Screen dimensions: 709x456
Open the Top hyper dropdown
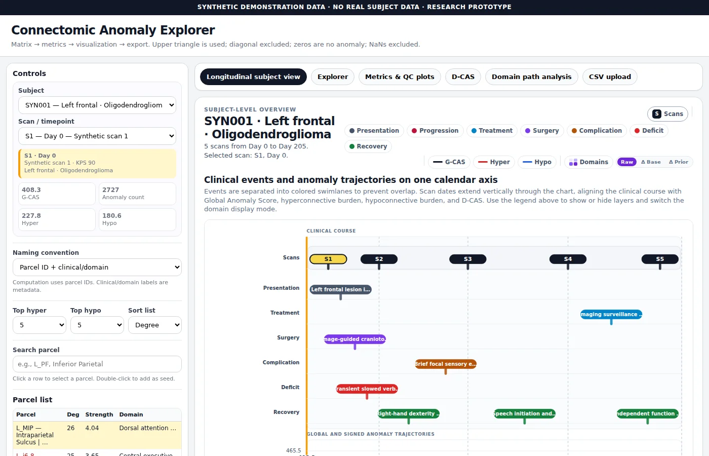pyautogui.click(x=40, y=325)
